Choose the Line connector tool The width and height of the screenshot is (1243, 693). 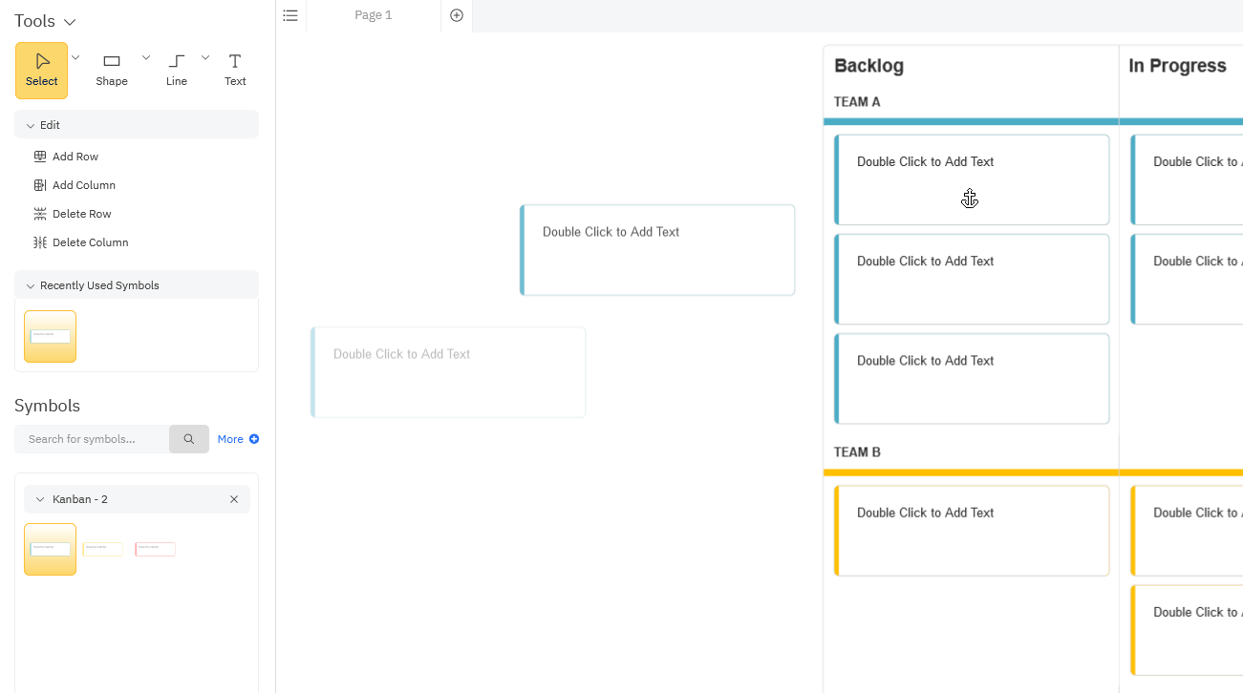click(177, 62)
